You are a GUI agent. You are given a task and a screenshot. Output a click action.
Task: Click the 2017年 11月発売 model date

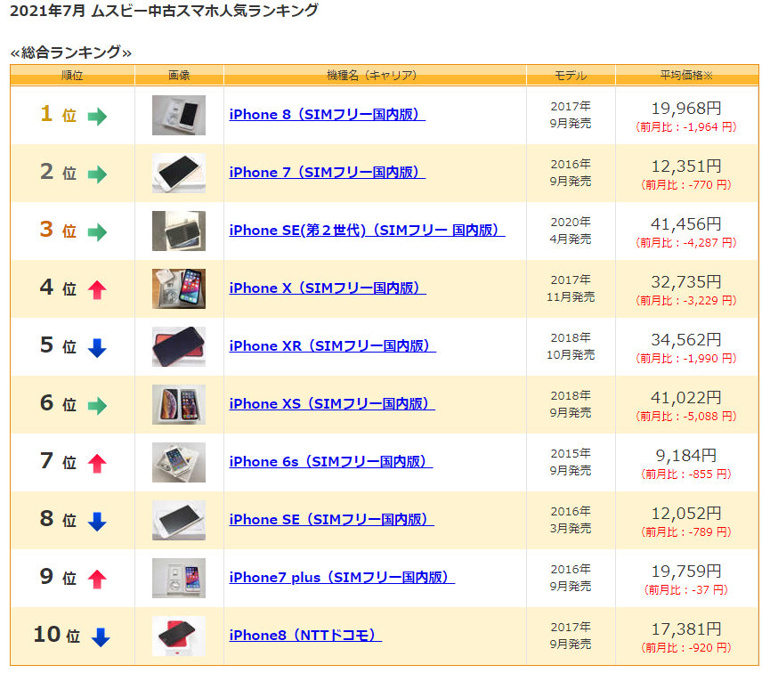(571, 288)
